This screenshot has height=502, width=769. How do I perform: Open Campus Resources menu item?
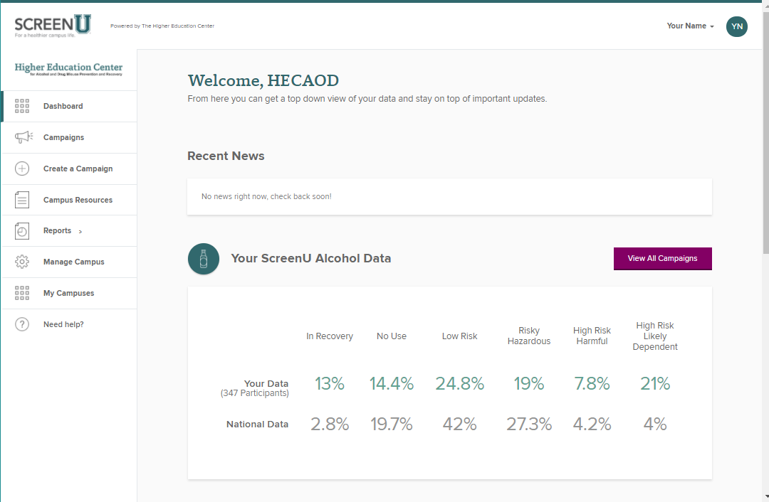69,200
